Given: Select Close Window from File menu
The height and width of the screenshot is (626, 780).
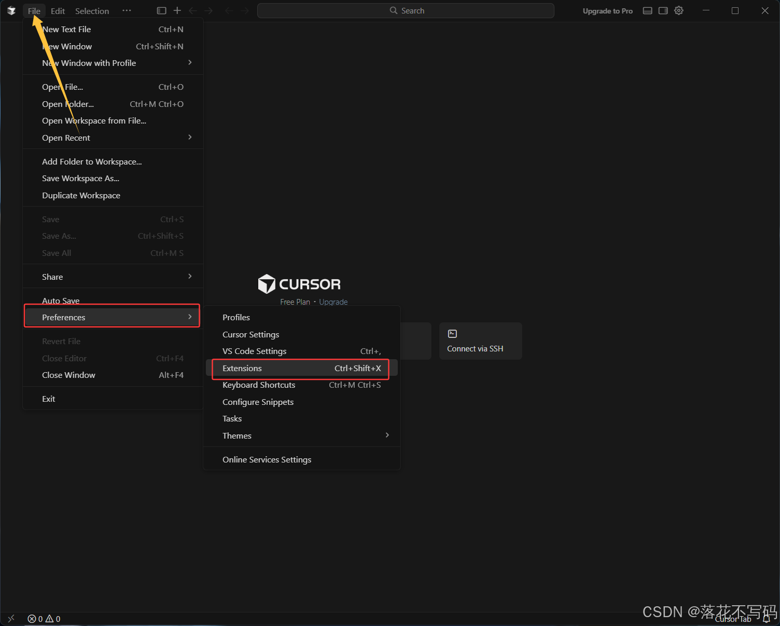Looking at the screenshot, I should [x=113, y=375].
